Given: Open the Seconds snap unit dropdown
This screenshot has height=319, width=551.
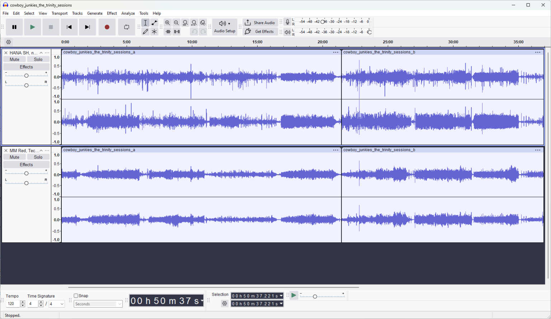Looking at the screenshot, I should coord(98,304).
